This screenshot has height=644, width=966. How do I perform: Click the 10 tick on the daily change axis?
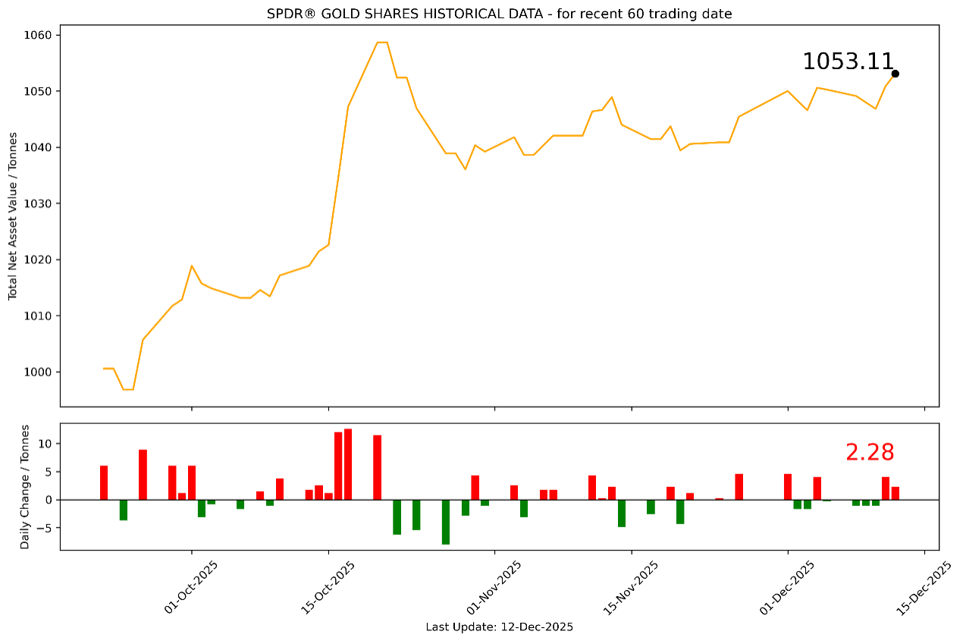pyautogui.click(x=45, y=444)
